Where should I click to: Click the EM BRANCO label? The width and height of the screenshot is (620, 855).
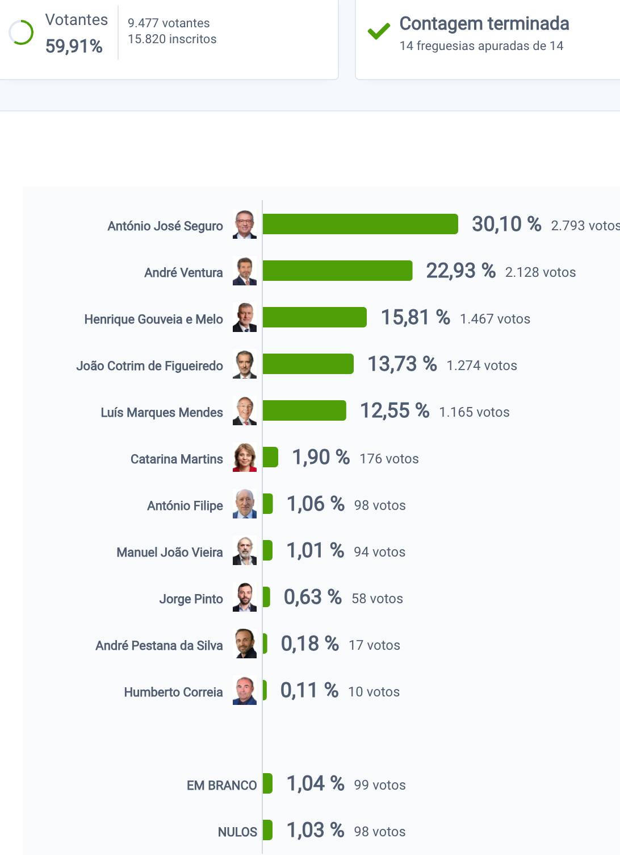221,785
